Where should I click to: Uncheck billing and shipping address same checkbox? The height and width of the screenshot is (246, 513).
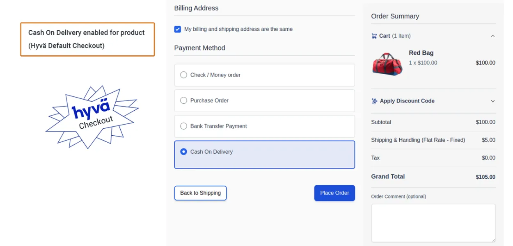tap(177, 29)
